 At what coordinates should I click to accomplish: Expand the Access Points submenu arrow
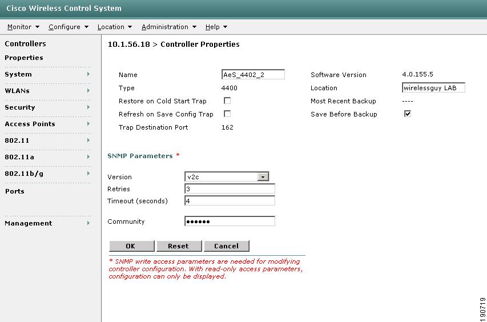pyautogui.click(x=88, y=123)
